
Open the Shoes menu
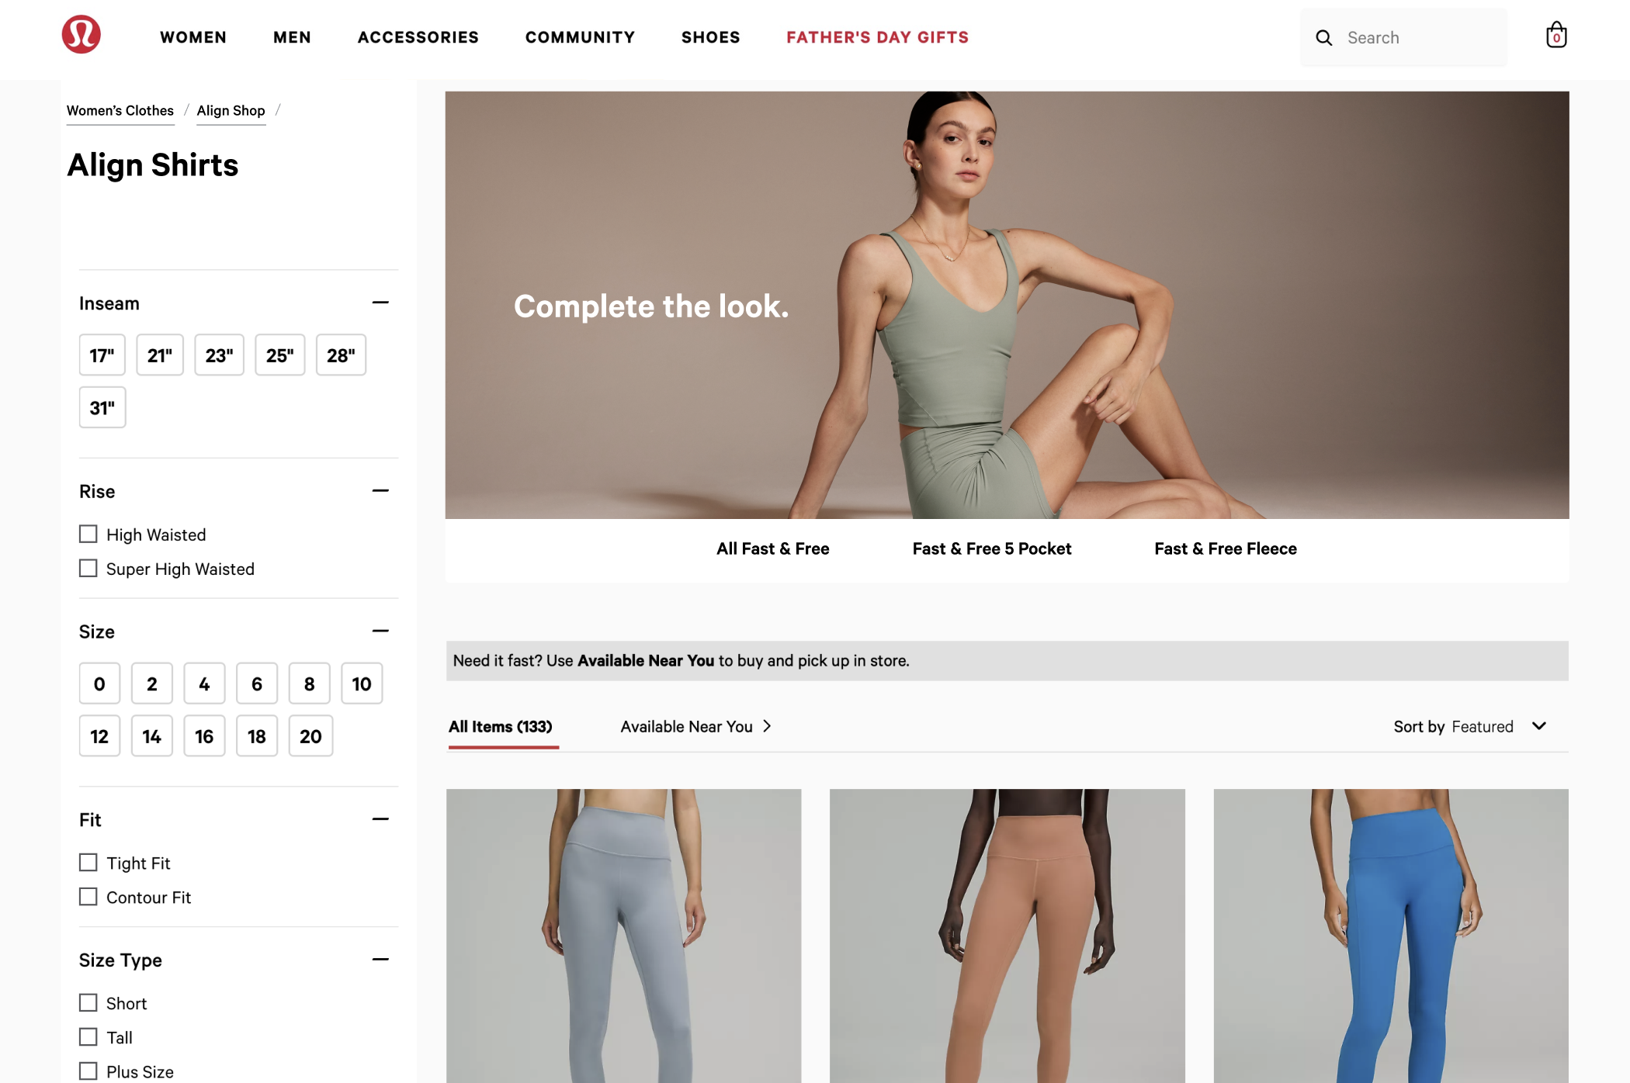click(x=711, y=37)
